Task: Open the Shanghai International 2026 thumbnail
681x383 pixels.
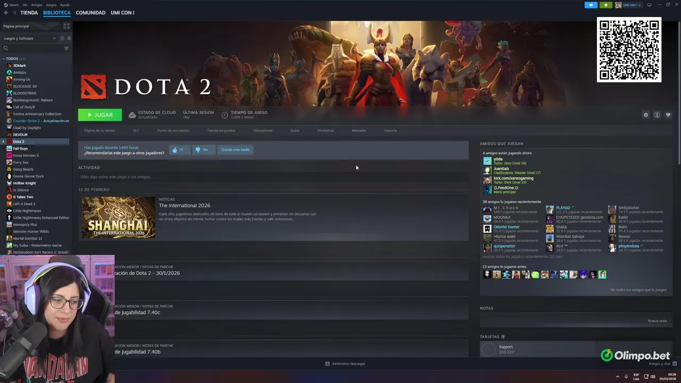Action: (118, 218)
